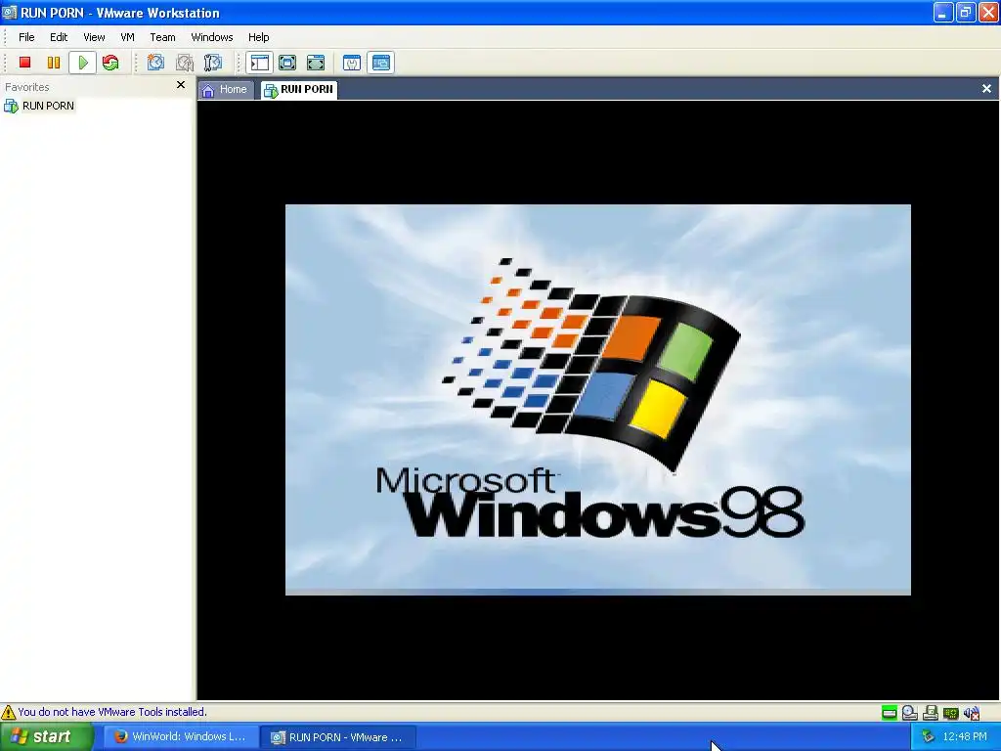This screenshot has height=751, width=1001.
Task: Toggle the Favorites sidebar view button
Action: point(259,63)
